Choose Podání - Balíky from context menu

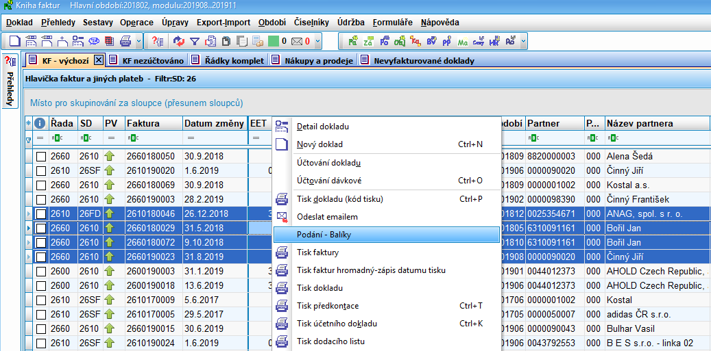(386, 235)
